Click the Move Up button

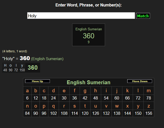point(38,81)
